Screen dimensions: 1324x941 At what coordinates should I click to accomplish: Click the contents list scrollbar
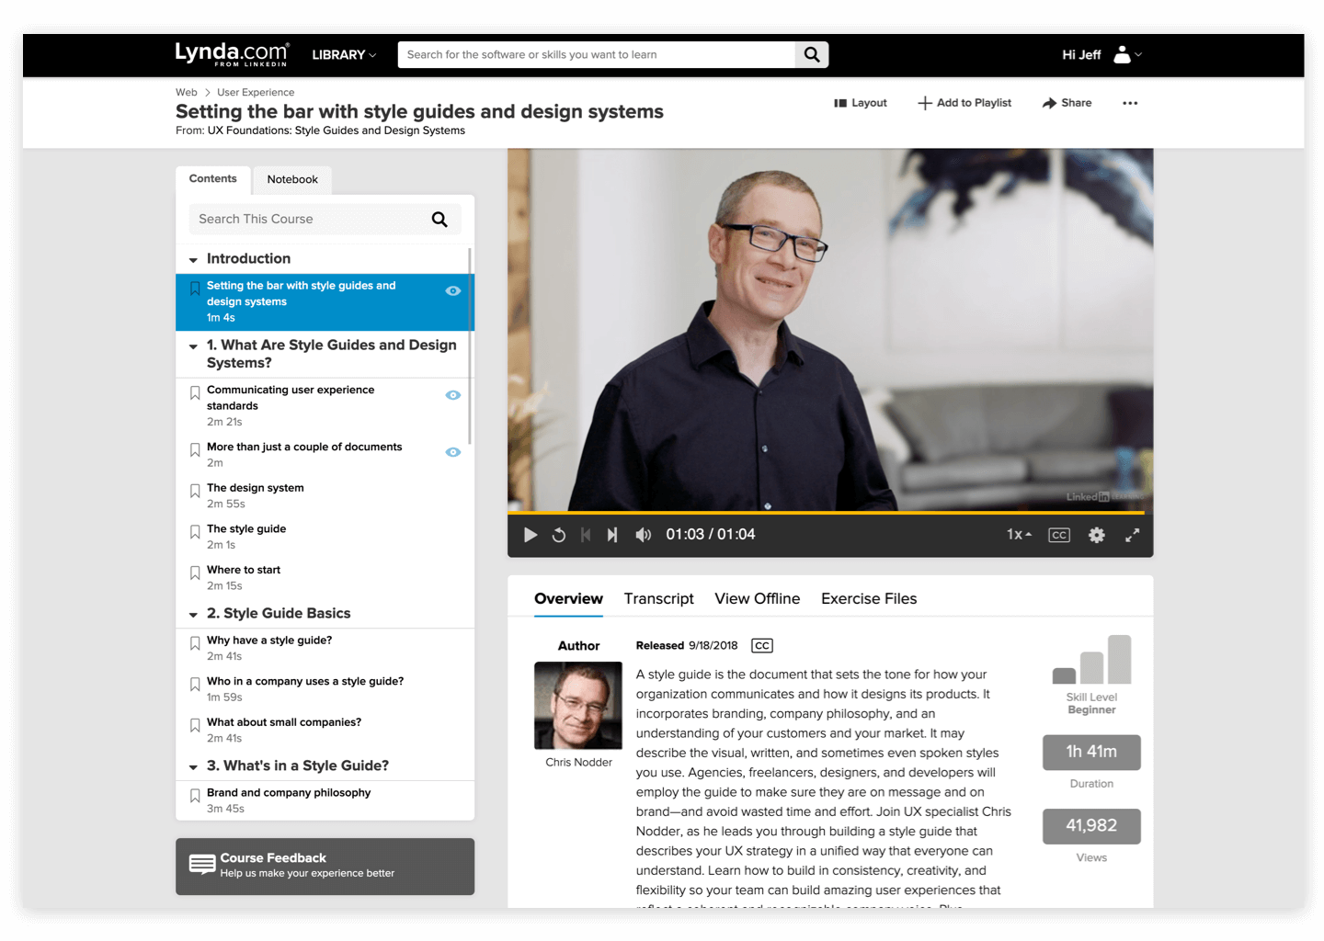pos(470,346)
